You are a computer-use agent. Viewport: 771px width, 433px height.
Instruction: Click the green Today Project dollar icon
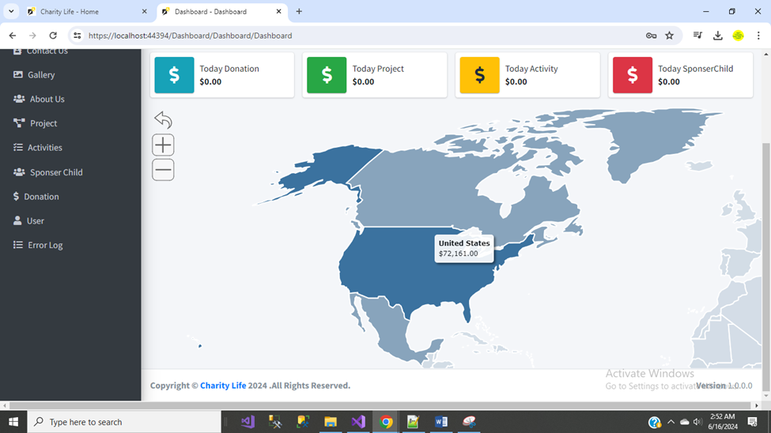[327, 75]
